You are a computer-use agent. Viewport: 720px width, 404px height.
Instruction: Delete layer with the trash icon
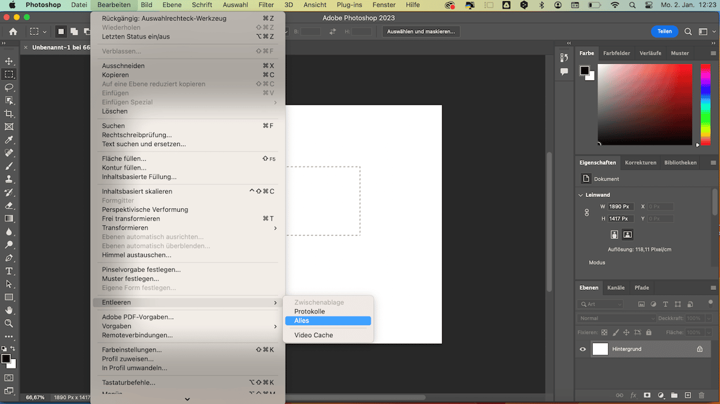702,395
